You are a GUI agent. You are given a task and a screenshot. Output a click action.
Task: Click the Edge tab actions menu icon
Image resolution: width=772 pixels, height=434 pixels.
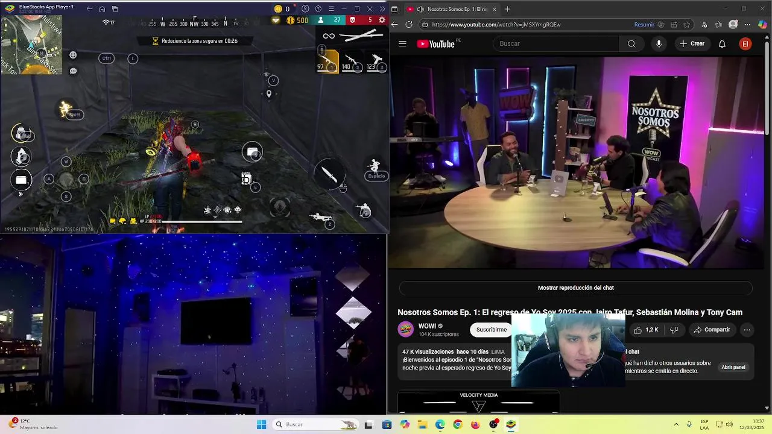click(394, 9)
